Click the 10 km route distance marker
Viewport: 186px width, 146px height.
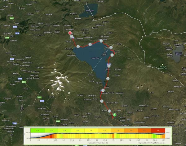point(102,101)
